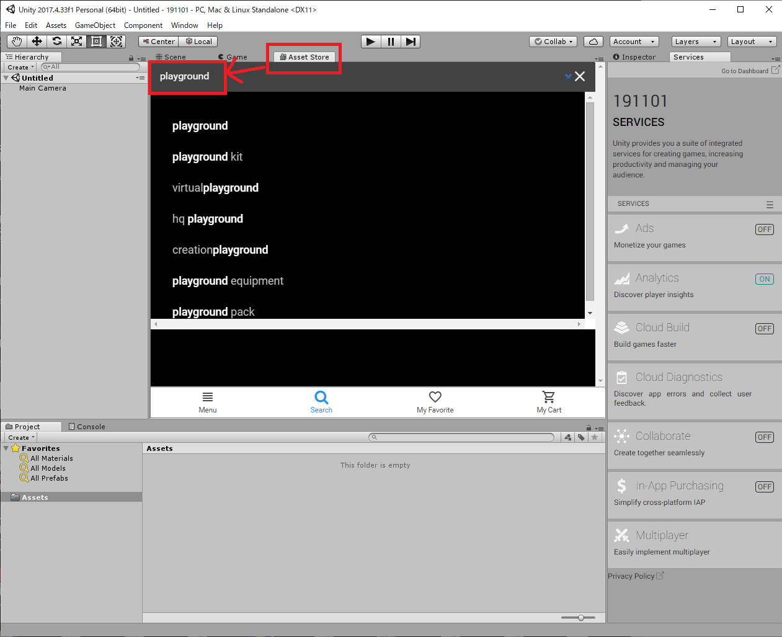Toggle the Project panel lock icon
782x637 pixels.
coord(589,427)
